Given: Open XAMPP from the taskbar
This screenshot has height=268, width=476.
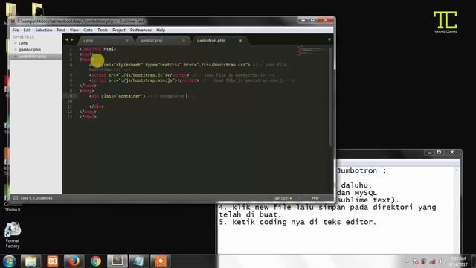Looking at the screenshot, I should click(x=52, y=261).
